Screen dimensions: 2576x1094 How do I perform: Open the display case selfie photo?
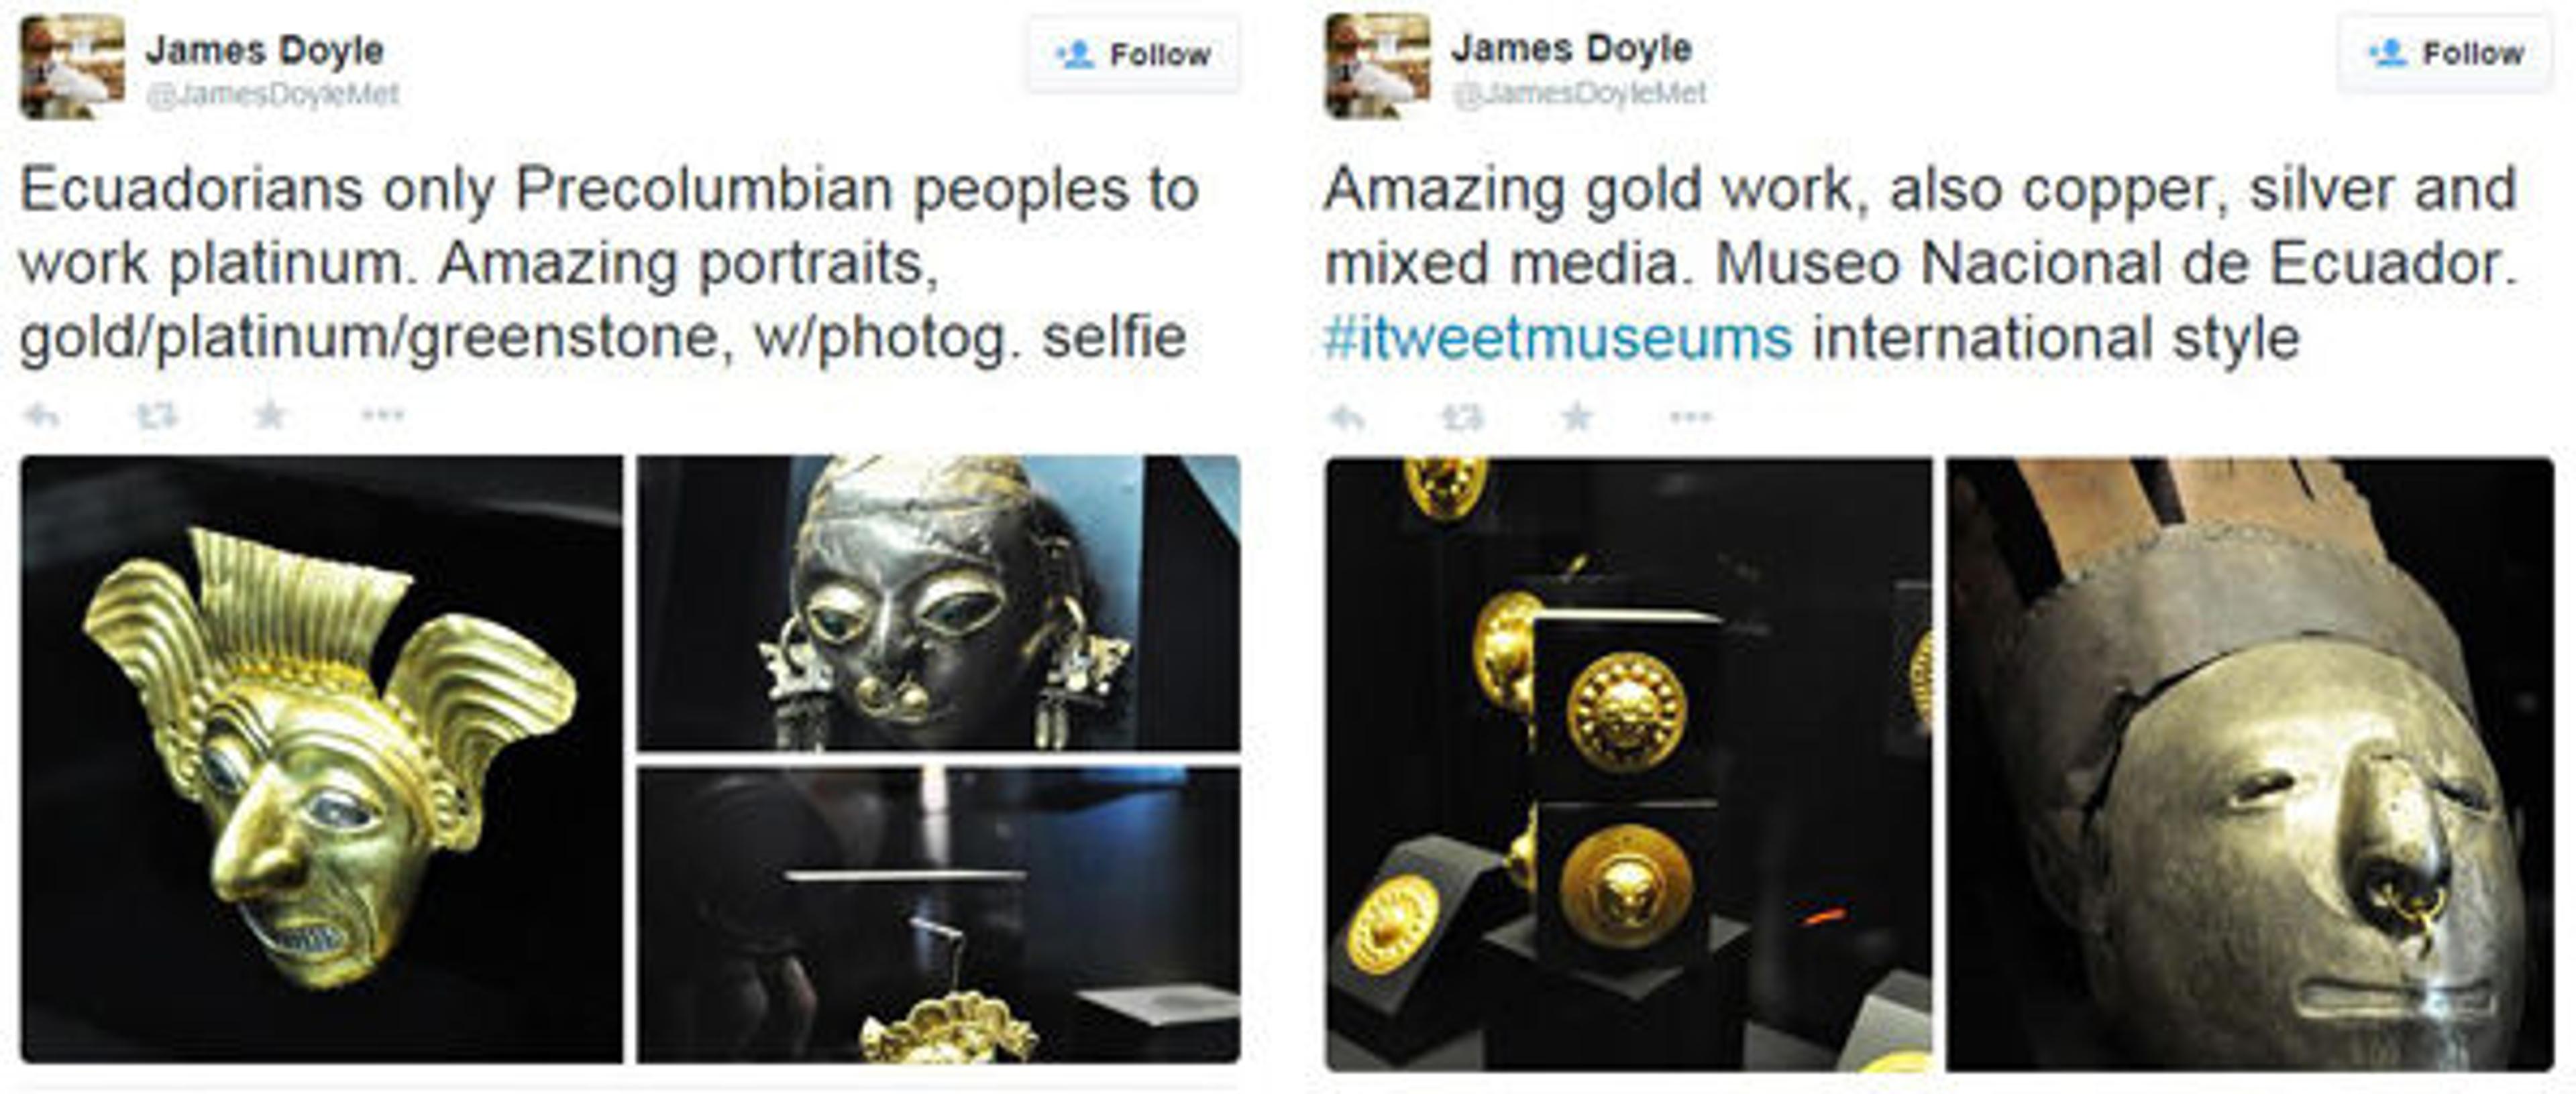[939, 915]
